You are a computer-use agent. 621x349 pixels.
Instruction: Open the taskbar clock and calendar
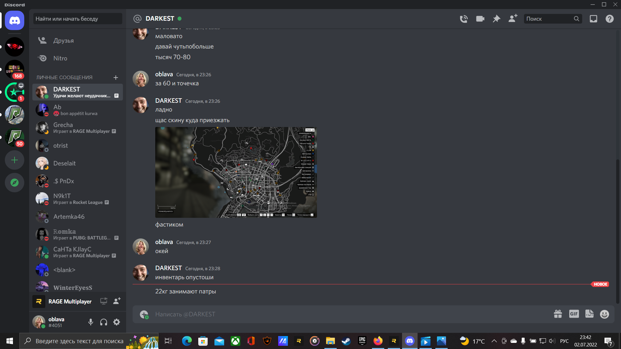coord(585,341)
